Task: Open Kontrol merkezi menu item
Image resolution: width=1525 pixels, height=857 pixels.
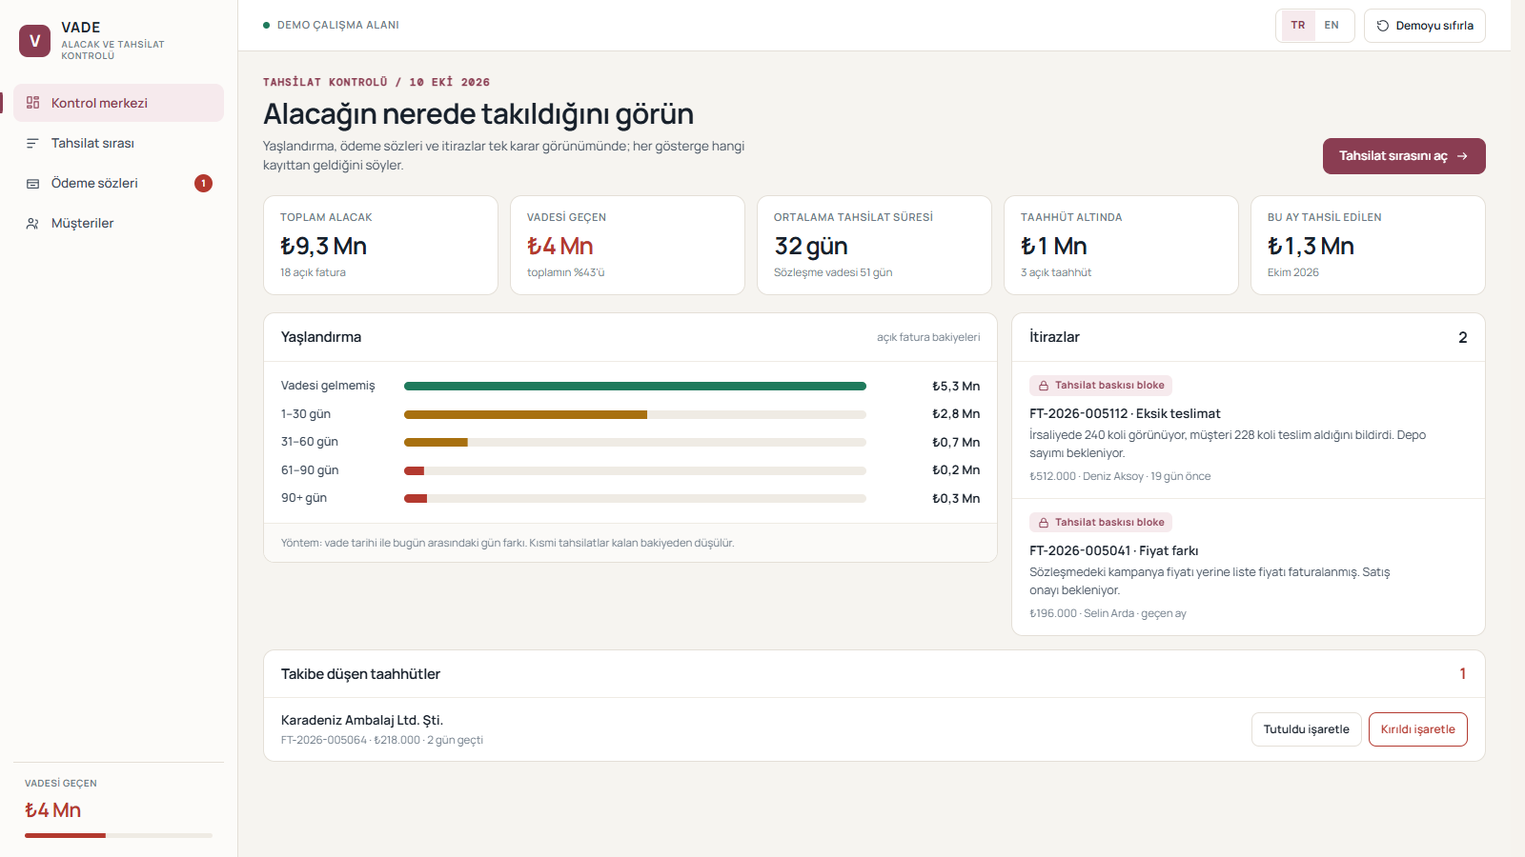Action: 118,103
